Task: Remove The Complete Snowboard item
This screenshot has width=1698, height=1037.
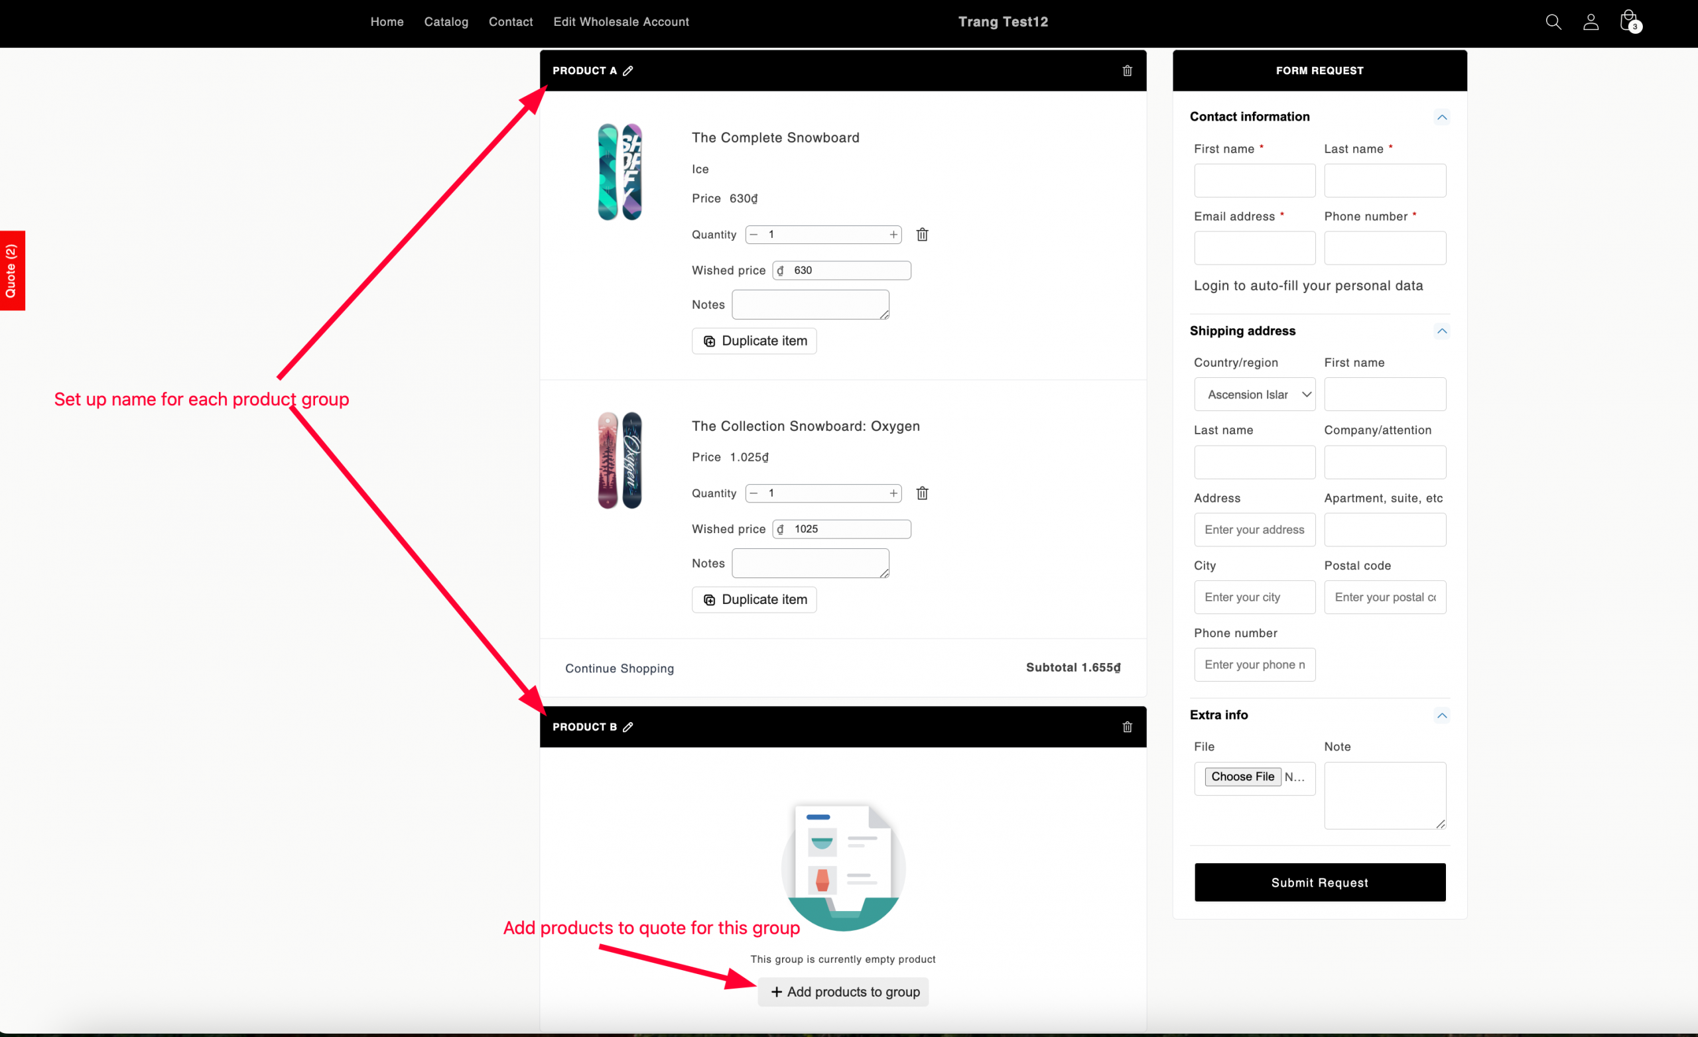Action: (922, 235)
